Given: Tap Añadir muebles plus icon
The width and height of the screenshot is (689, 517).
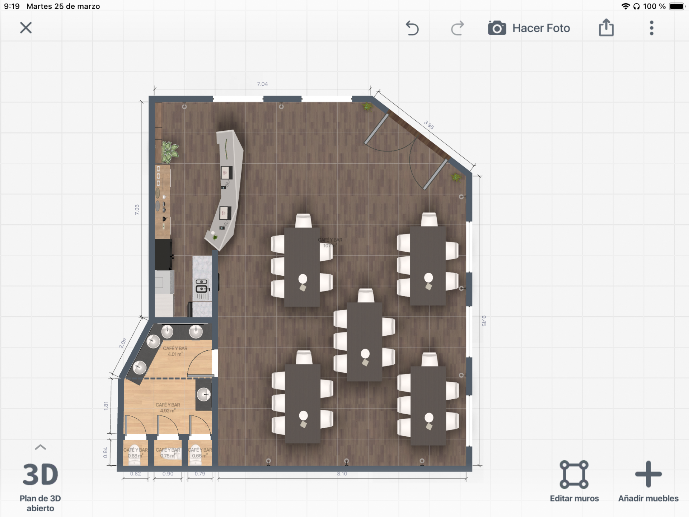Looking at the screenshot, I should tap(648, 475).
